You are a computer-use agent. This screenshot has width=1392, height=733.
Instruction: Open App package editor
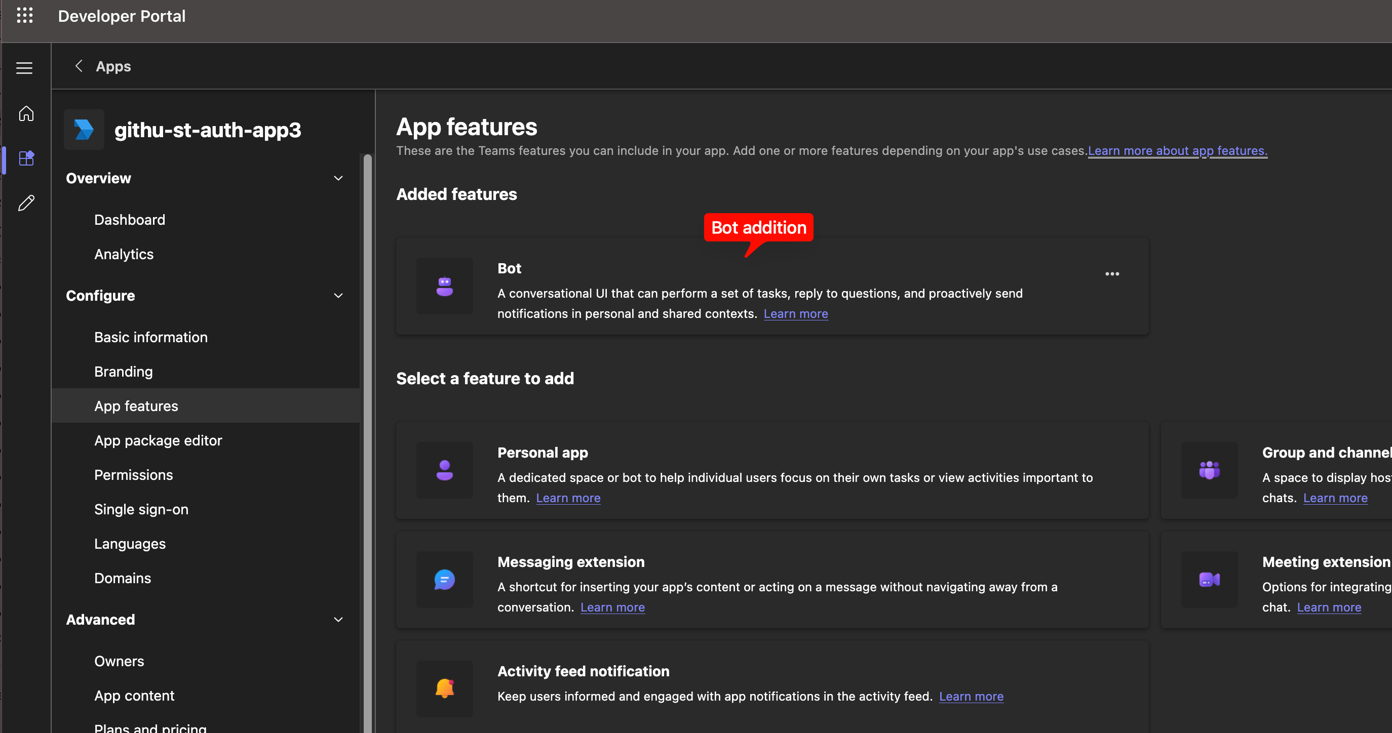[158, 440]
